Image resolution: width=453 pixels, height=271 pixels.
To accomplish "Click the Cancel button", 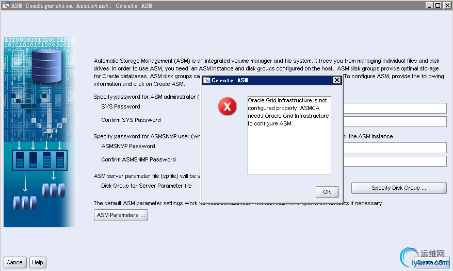I will [x=15, y=262].
